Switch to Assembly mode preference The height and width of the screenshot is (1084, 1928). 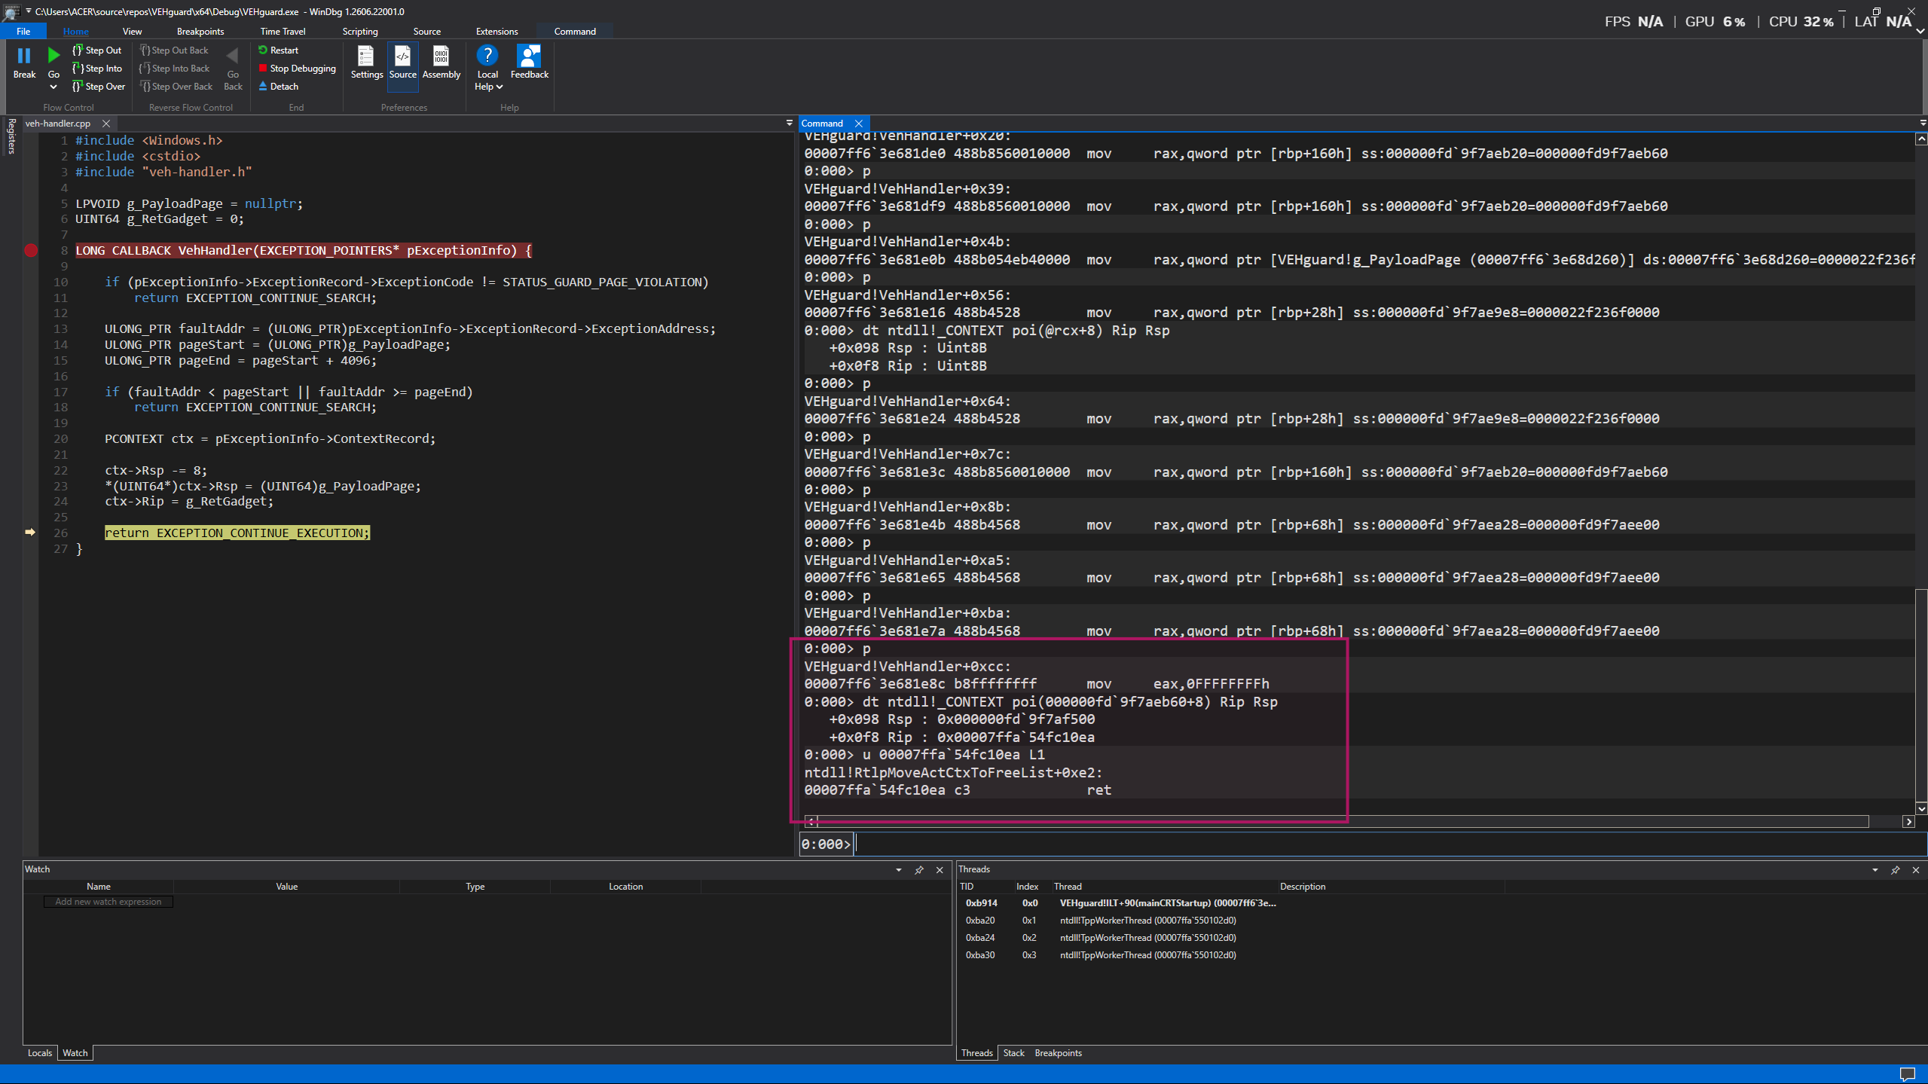click(441, 62)
